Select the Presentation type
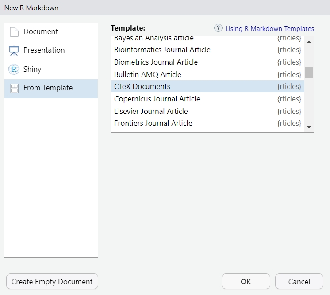The image size is (330, 295). [51, 50]
